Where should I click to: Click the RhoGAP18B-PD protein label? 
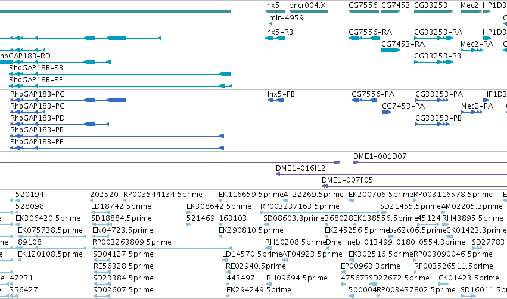[38, 118]
